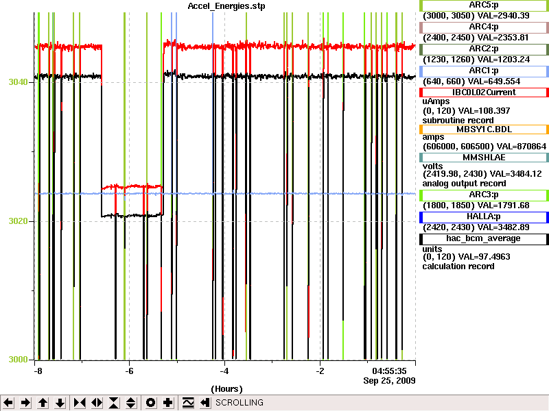Click the -6 hours x-axis label
This screenshot has height=411, width=549.
(x=129, y=371)
